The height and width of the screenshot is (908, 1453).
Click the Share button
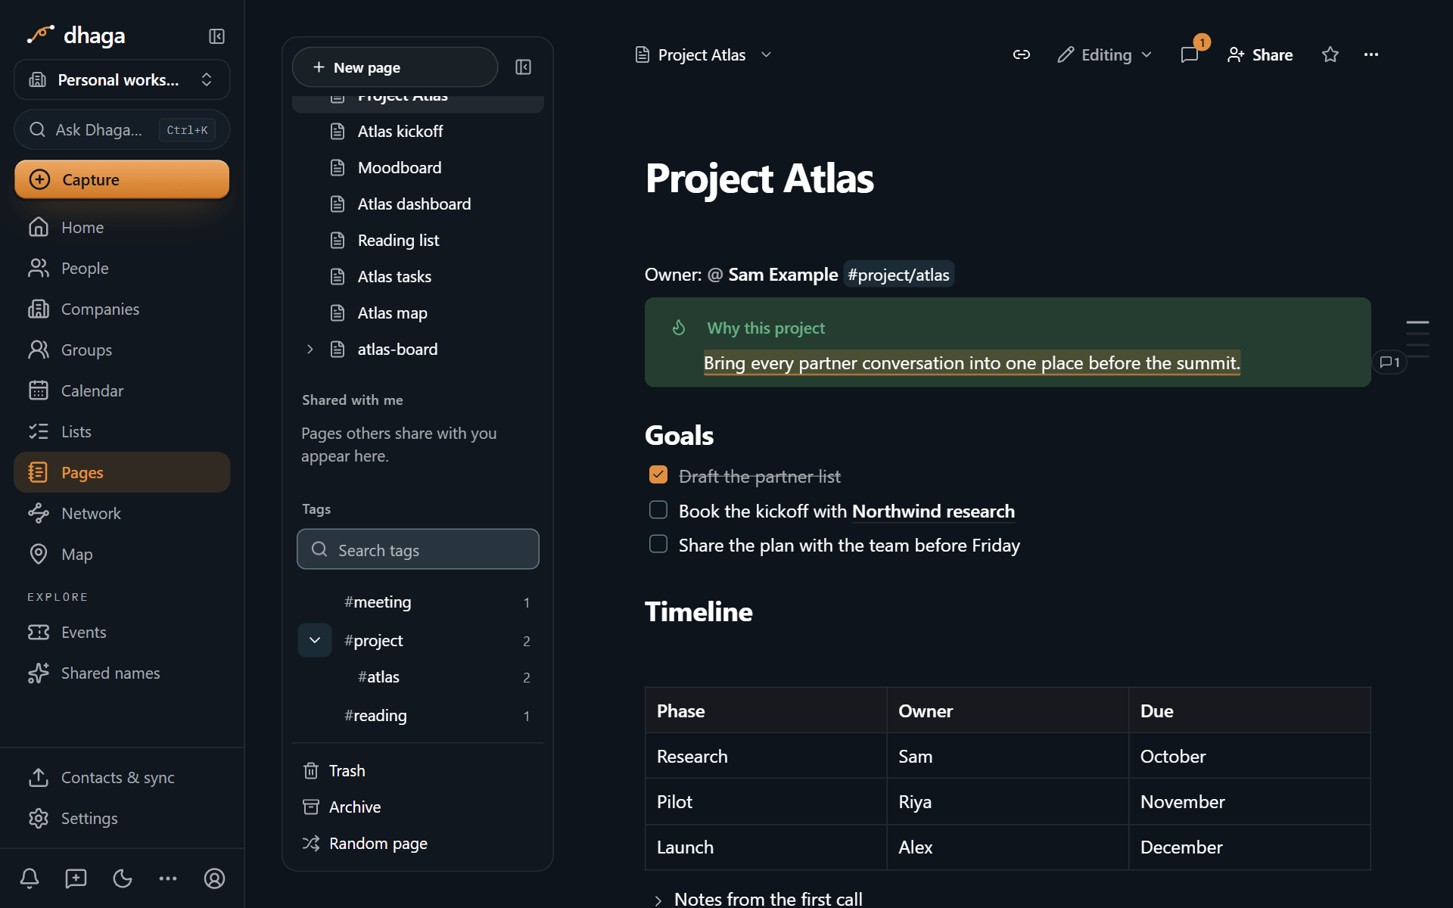pyautogui.click(x=1260, y=54)
